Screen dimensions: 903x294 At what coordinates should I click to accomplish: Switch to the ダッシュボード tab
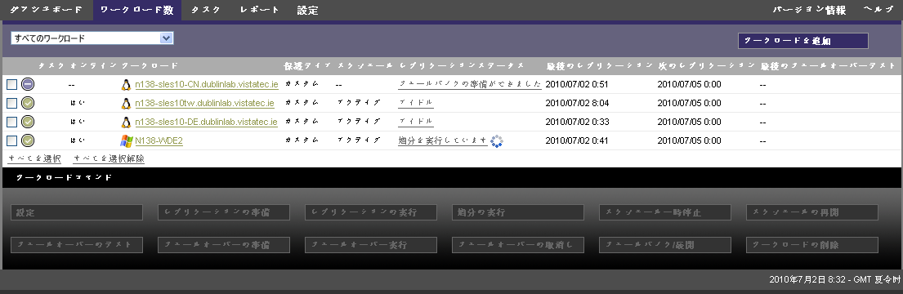pyautogui.click(x=46, y=11)
